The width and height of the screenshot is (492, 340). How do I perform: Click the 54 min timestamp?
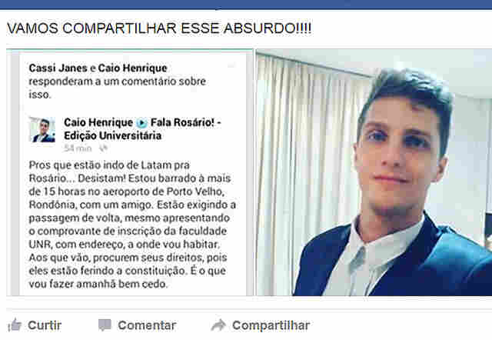click(78, 148)
